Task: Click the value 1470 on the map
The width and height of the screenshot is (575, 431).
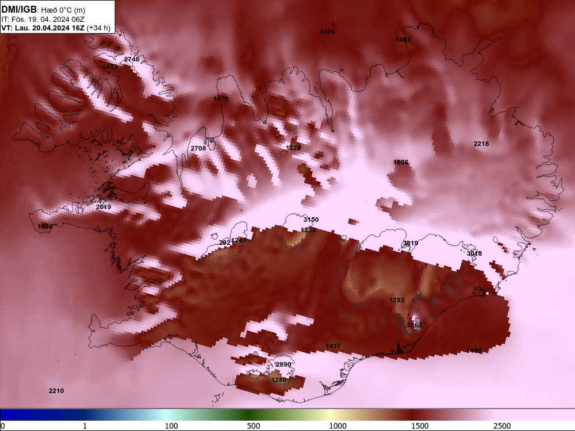Action: click(x=221, y=99)
